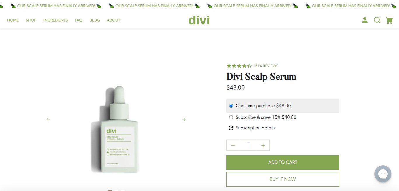Click the refresh icon beside Subscription details
This screenshot has height=191, width=399.
pyautogui.click(x=231, y=128)
